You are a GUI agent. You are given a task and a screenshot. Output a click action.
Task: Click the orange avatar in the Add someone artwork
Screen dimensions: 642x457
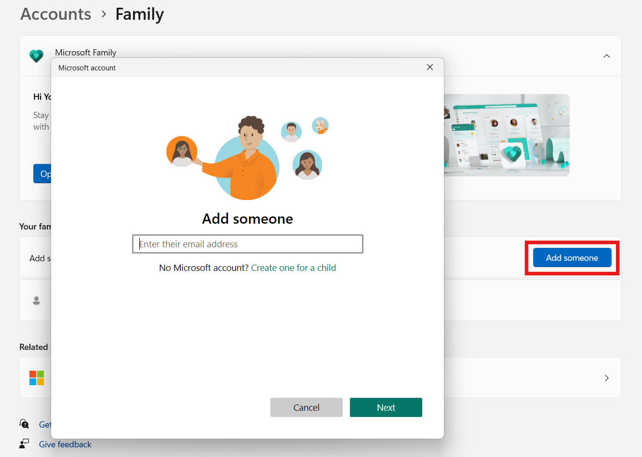pyautogui.click(x=182, y=151)
